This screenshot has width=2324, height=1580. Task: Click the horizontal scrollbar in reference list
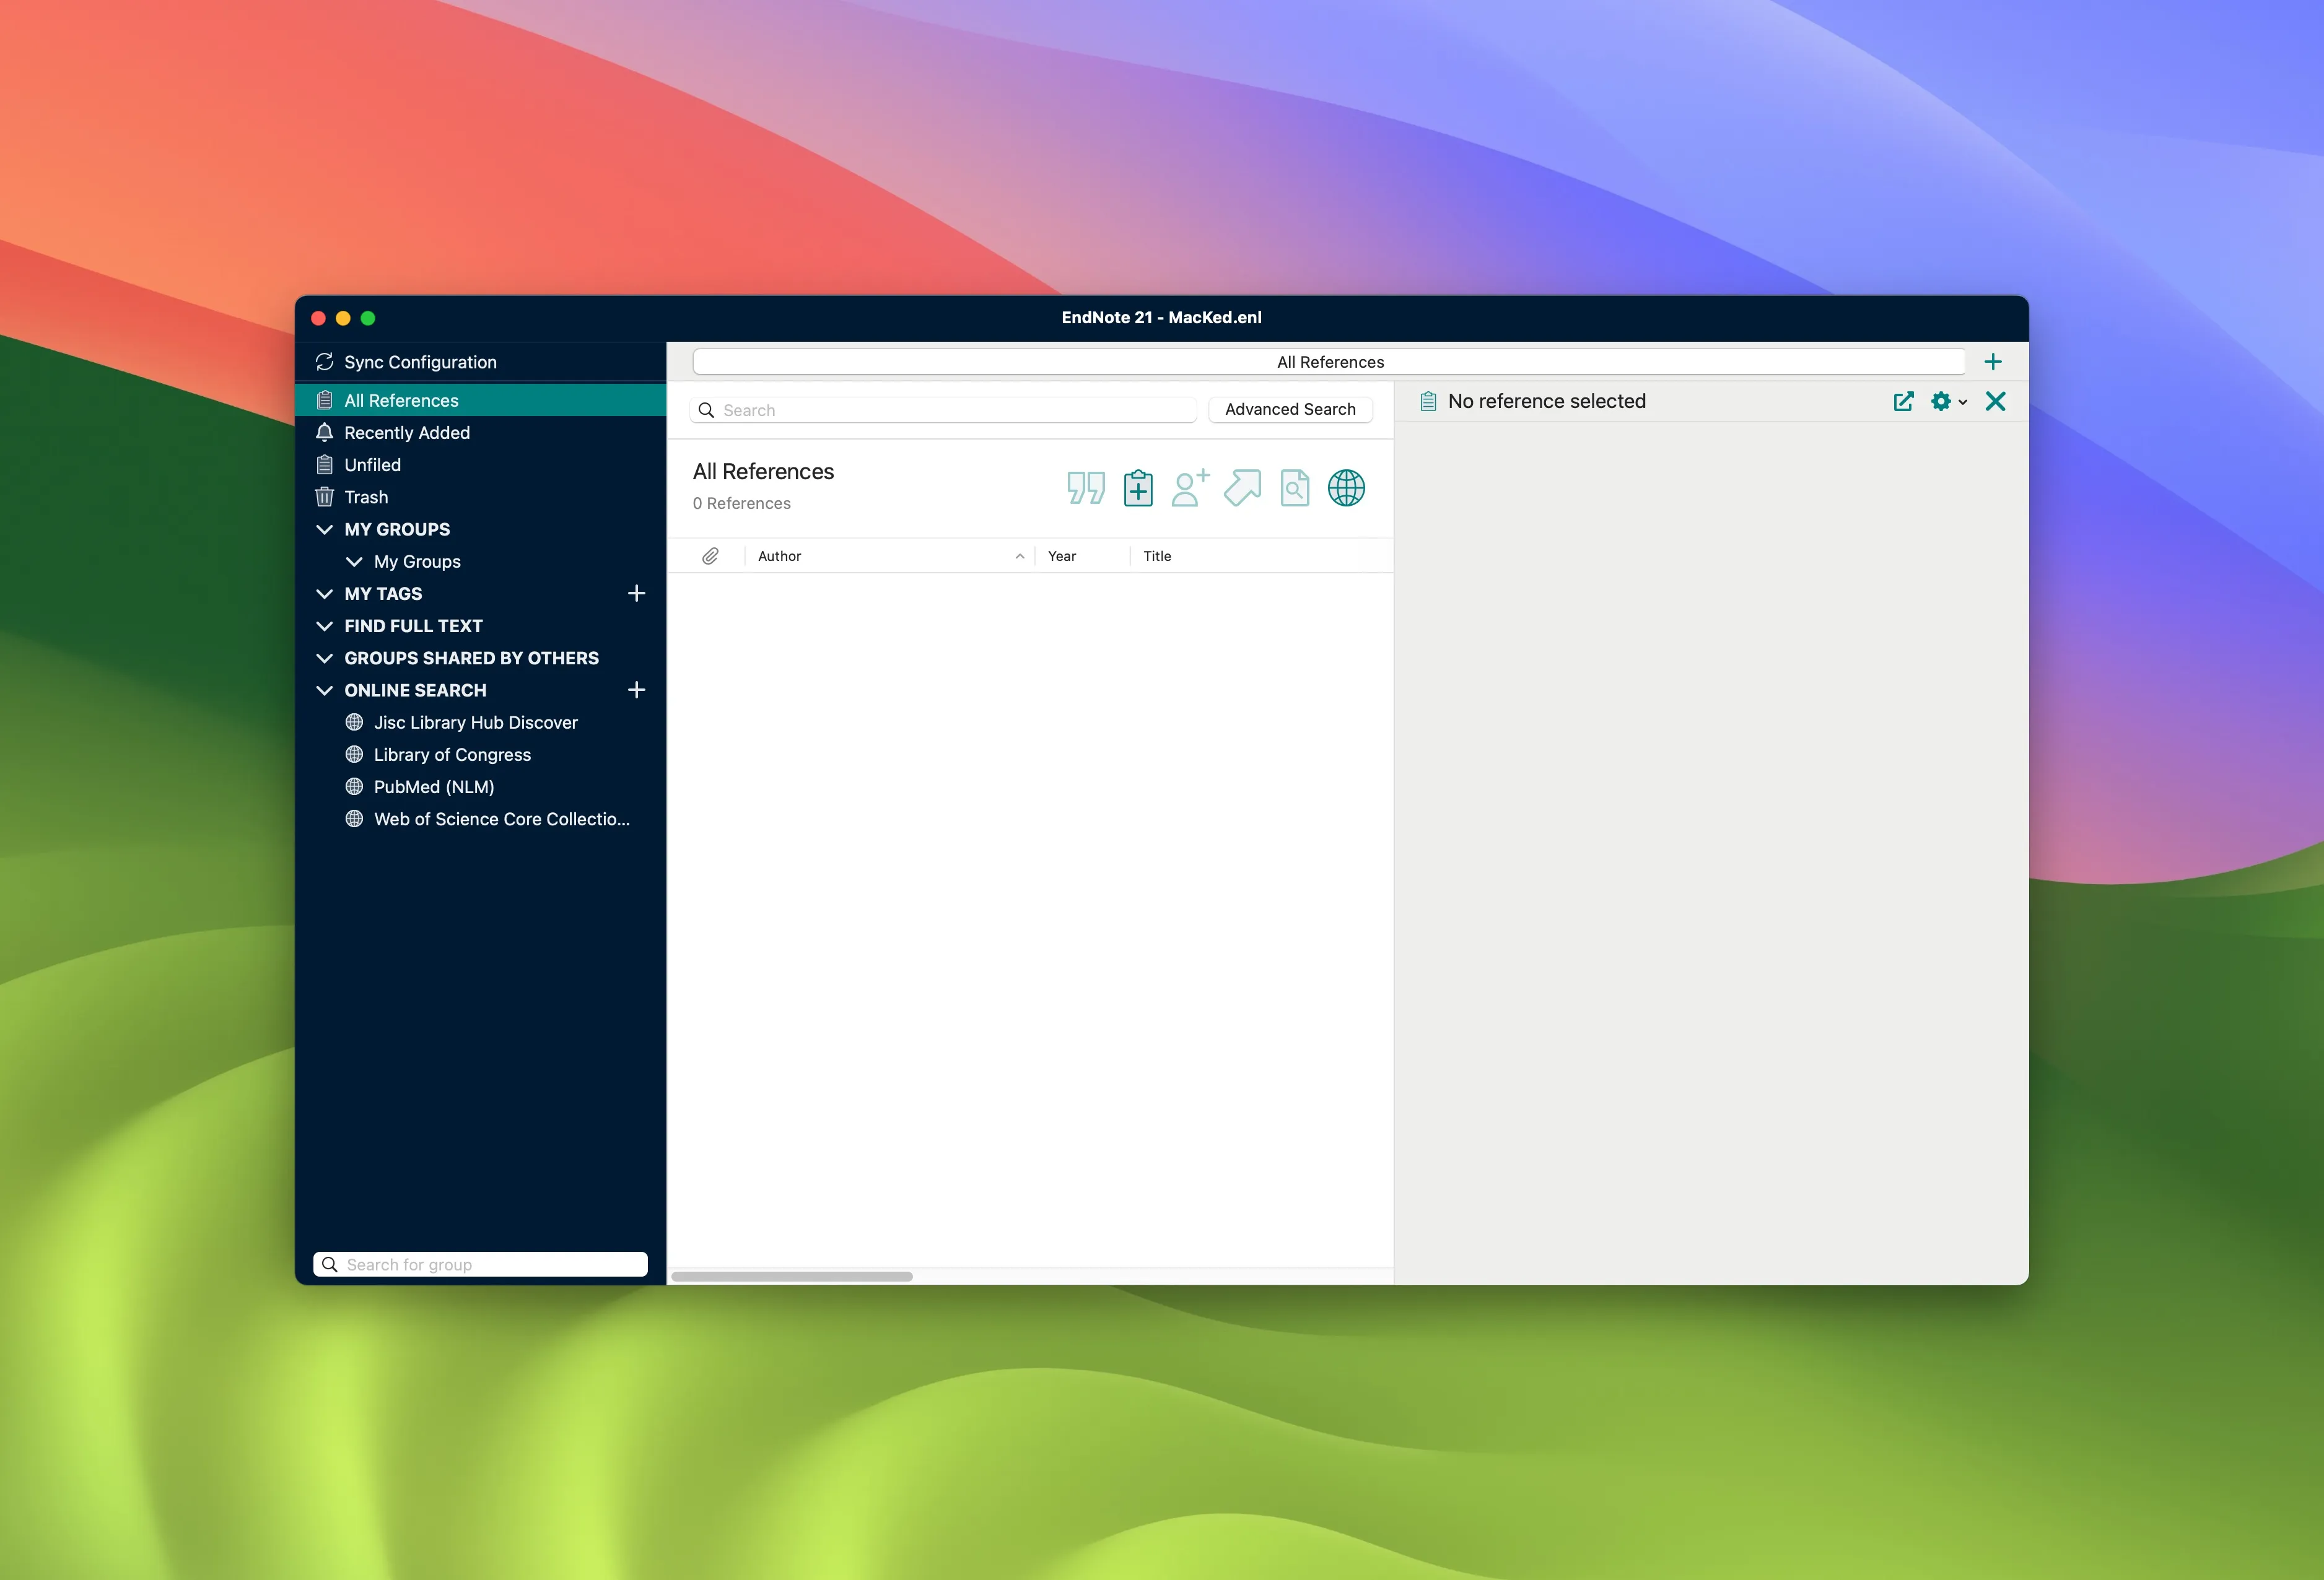(792, 1276)
